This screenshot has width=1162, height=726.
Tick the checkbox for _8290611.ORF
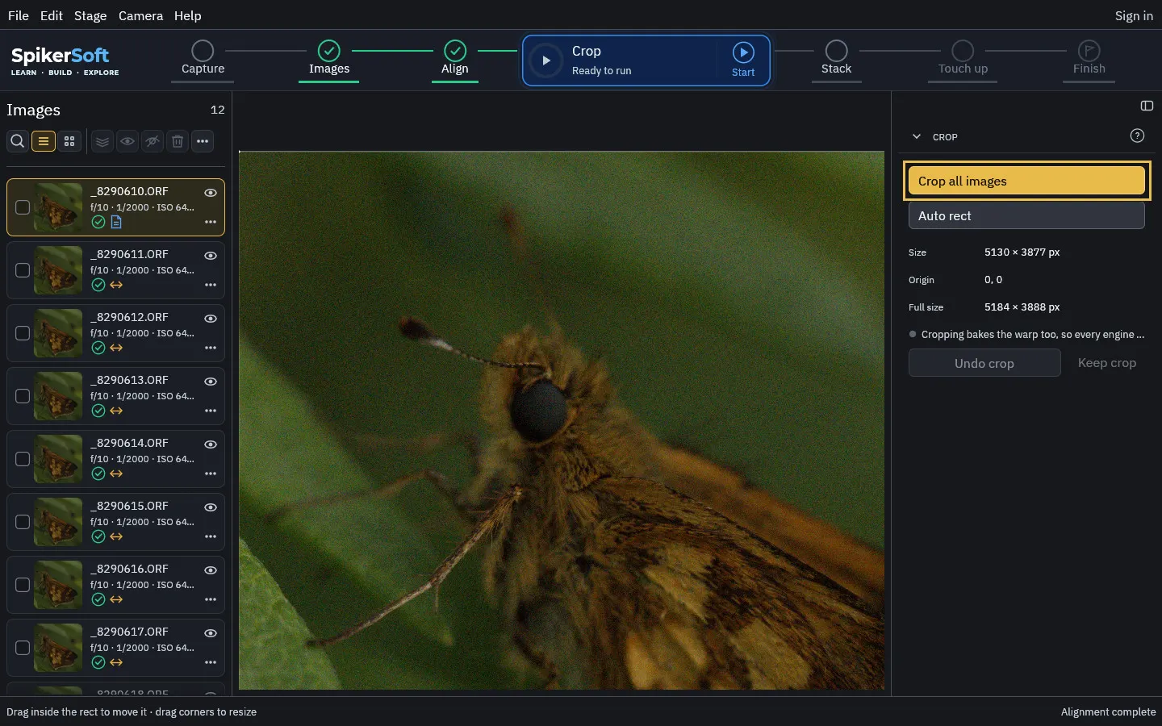(x=23, y=270)
